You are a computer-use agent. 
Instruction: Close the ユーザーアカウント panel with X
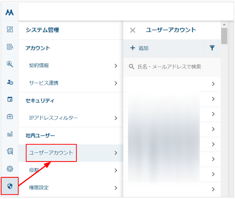tap(133, 30)
